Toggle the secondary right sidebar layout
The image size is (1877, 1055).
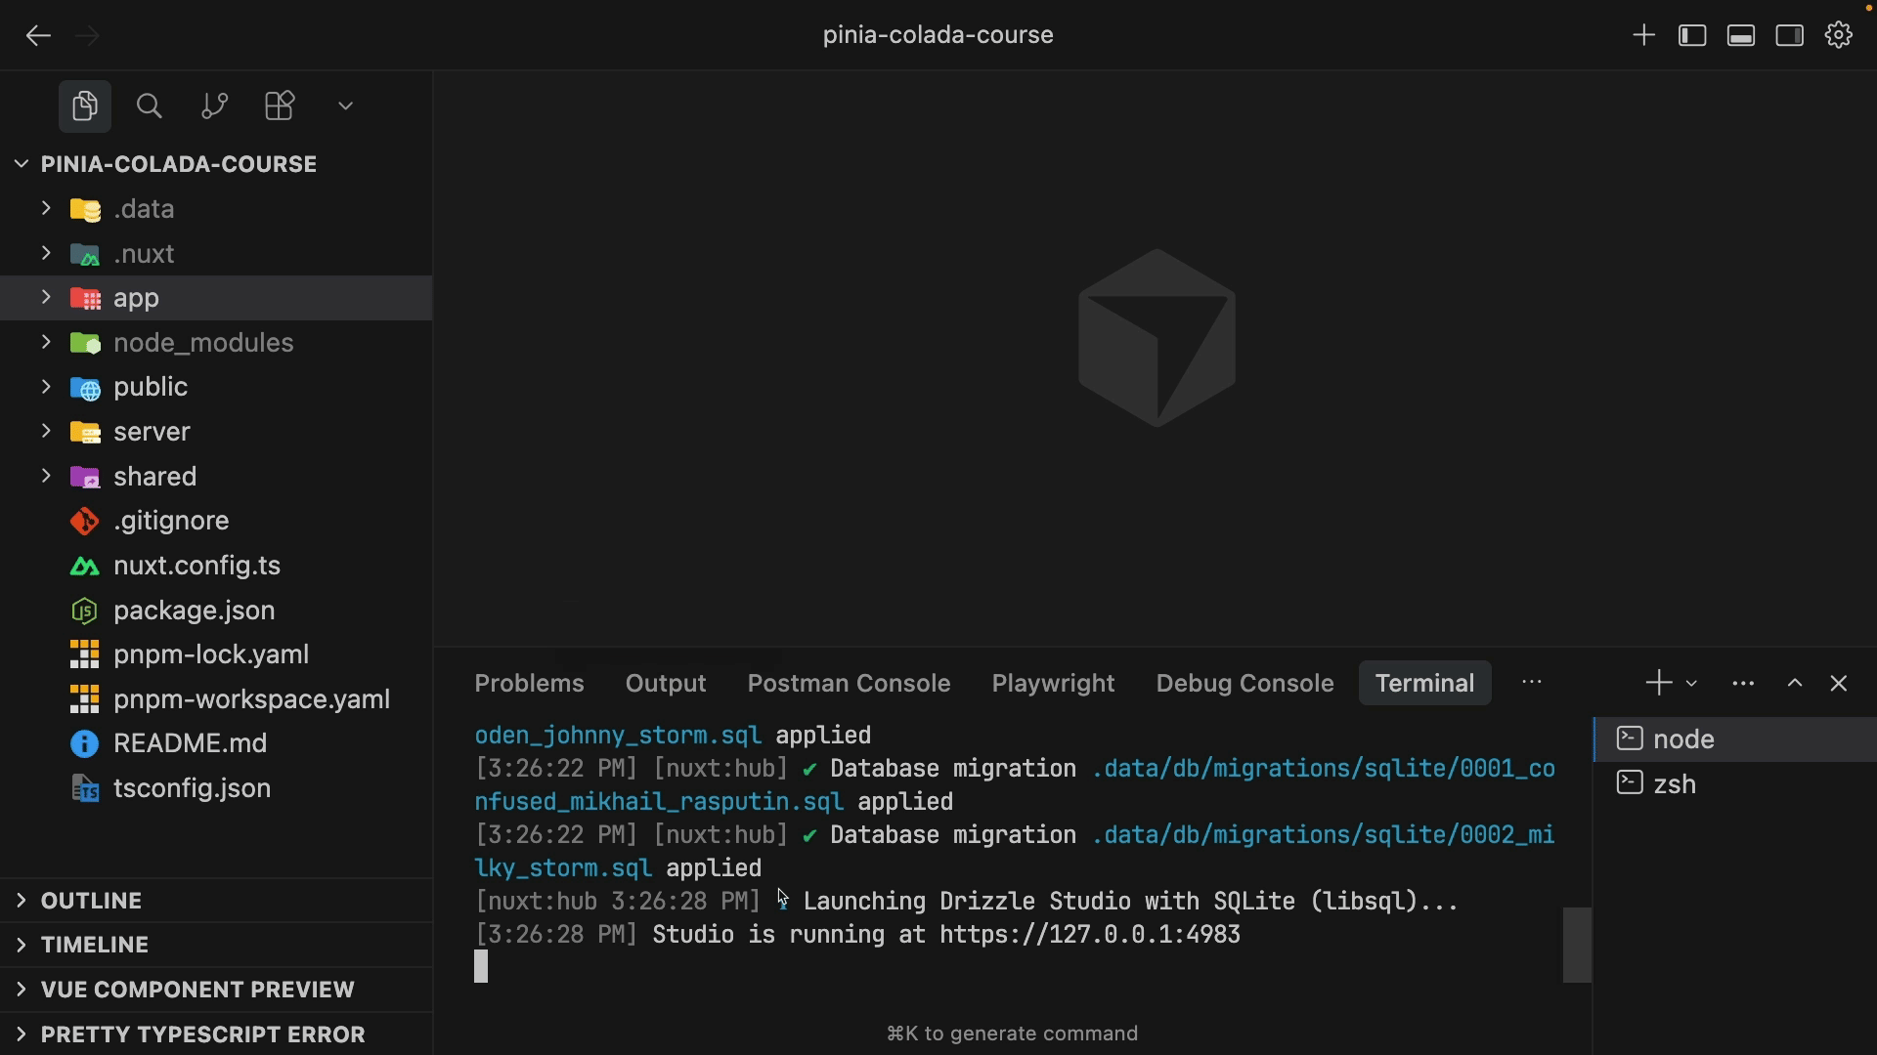pyautogui.click(x=1790, y=35)
